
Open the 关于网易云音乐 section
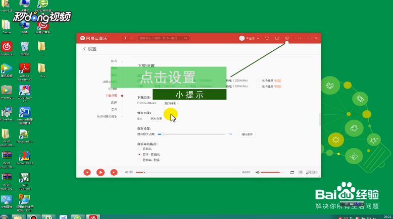(107, 116)
